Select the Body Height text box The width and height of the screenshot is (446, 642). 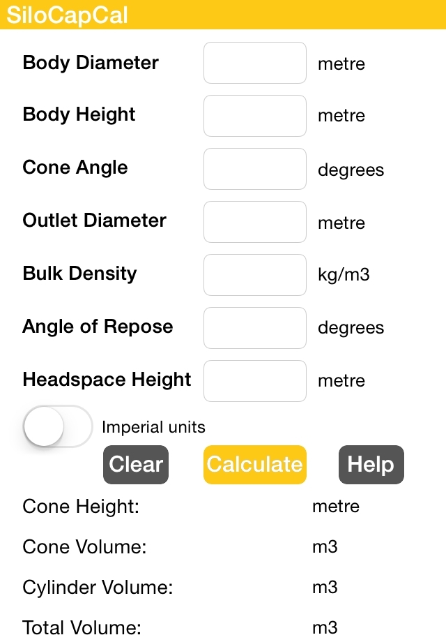click(x=254, y=116)
